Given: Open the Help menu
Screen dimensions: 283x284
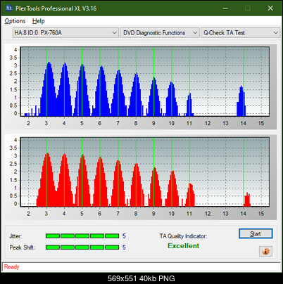Looking at the screenshot, I should click(39, 21).
